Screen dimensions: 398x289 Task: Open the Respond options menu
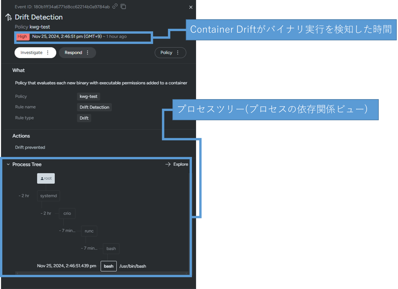coord(87,53)
